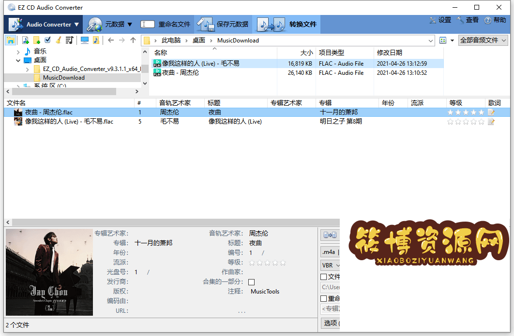The width and height of the screenshot is (514, 336).
Task: Click the FLAC icon of 夜曲 - 周杰伦 in browser
Action: tap(157, 72)
